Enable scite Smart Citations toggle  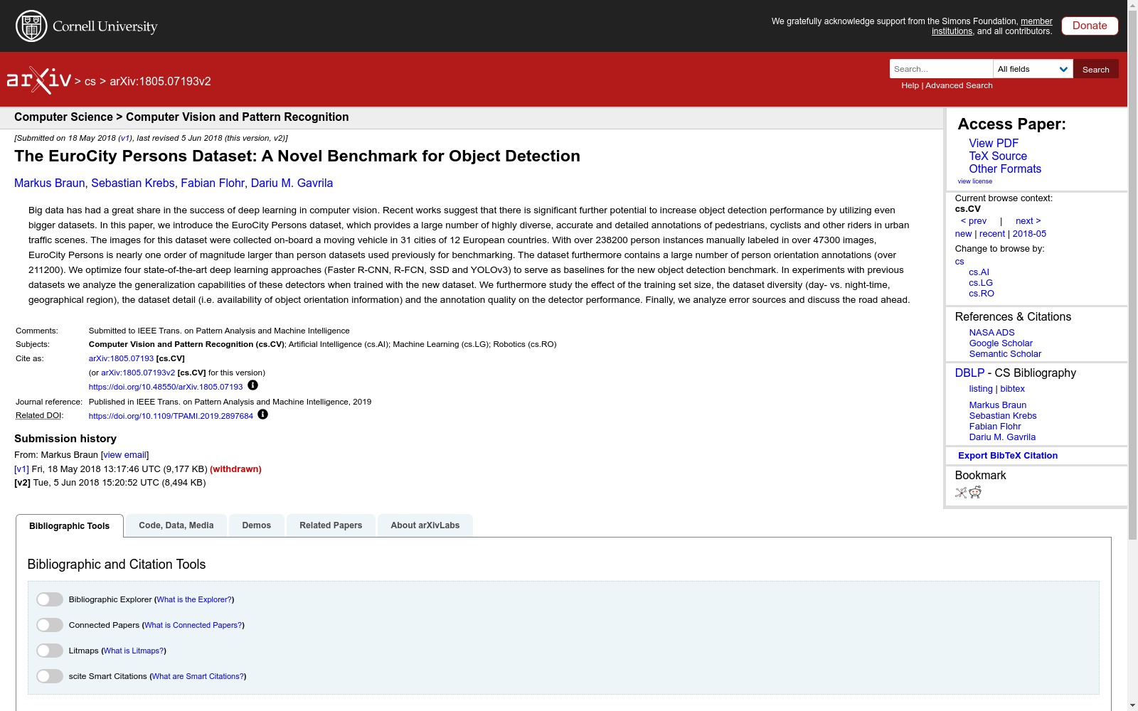point(50,676)
